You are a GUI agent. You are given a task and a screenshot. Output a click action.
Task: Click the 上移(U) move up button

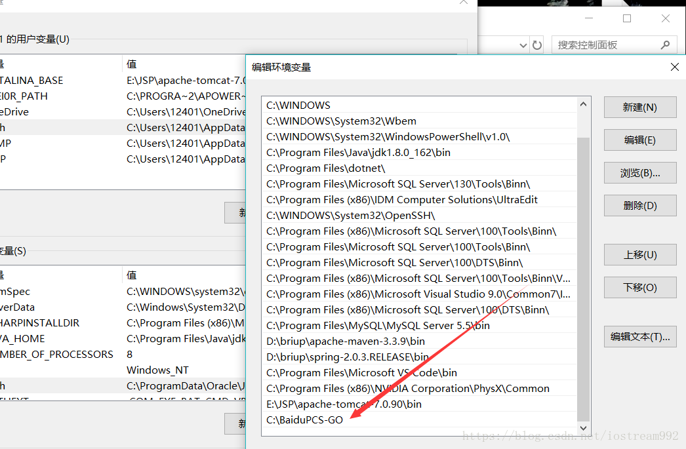[640, 254]
